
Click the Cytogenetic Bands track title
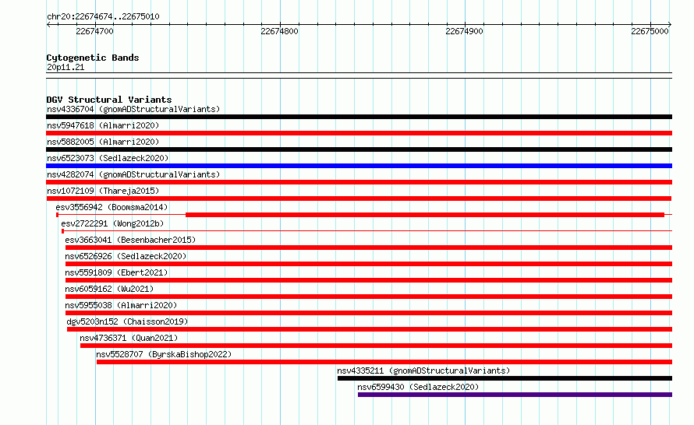coord(93,58)
